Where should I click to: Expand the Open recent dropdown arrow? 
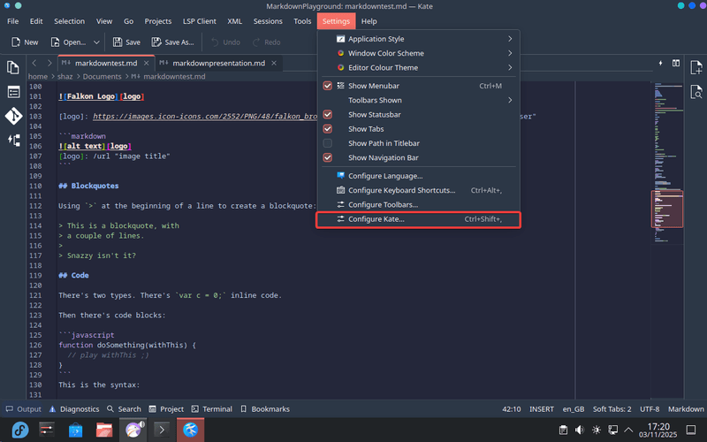click(x=96, y=42)
